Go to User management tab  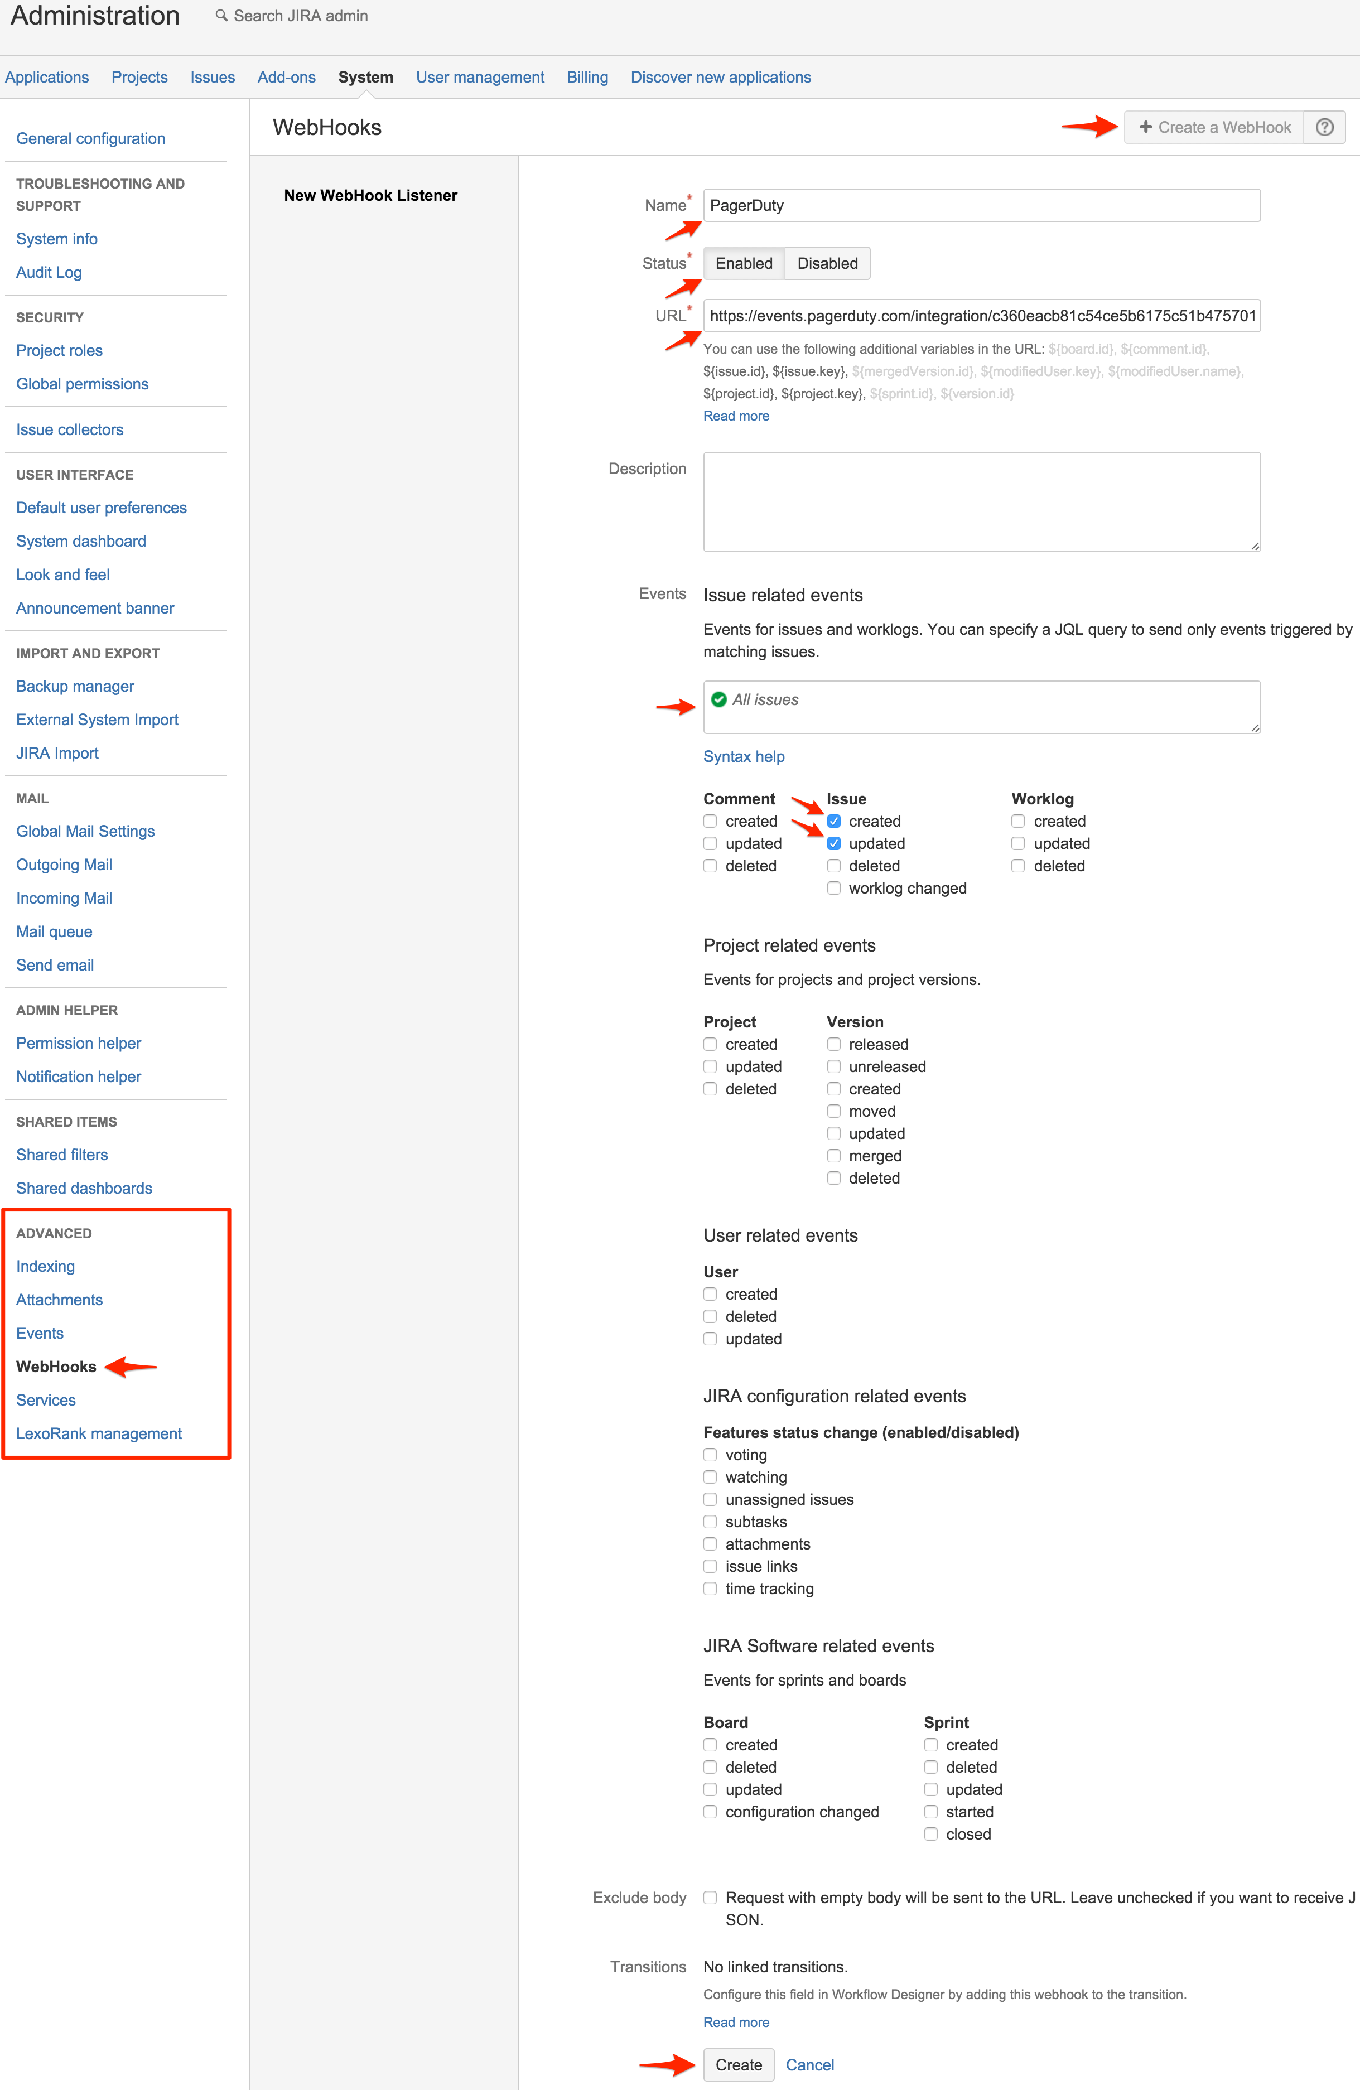click(480, 78)
